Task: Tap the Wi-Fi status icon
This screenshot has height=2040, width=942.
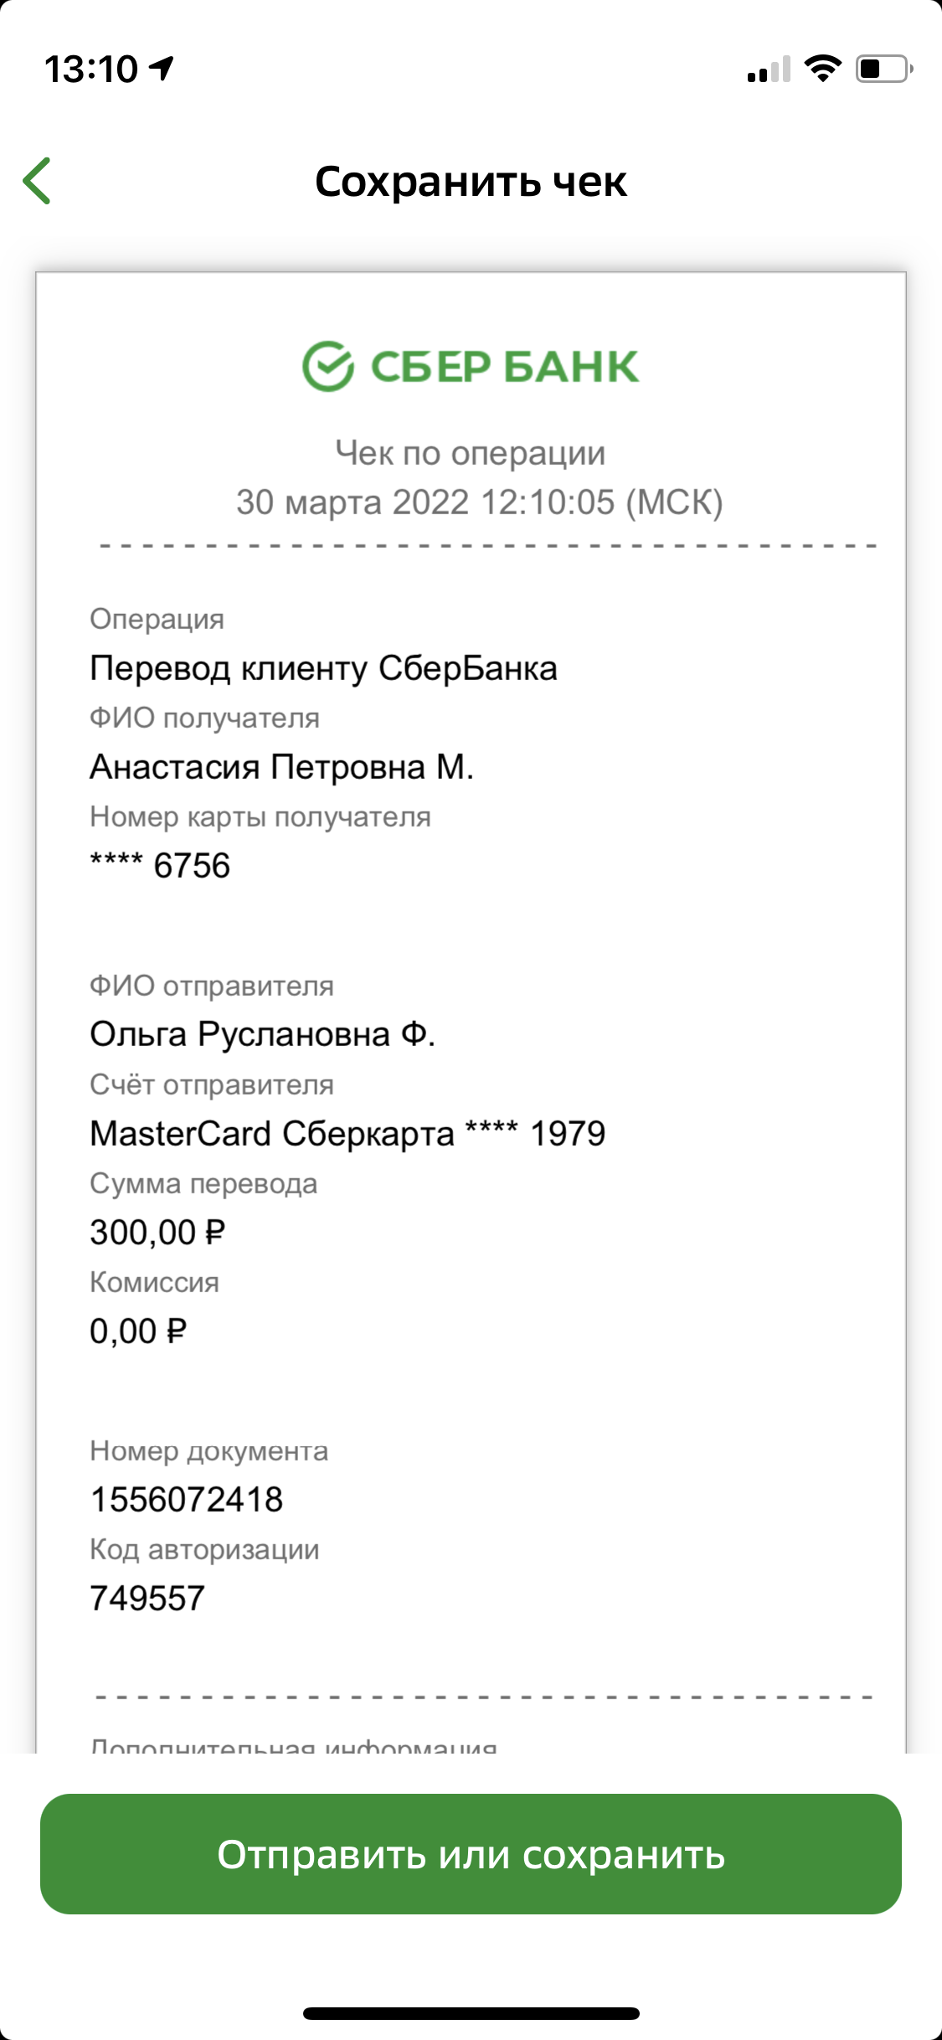Action: tap(822, 69)
